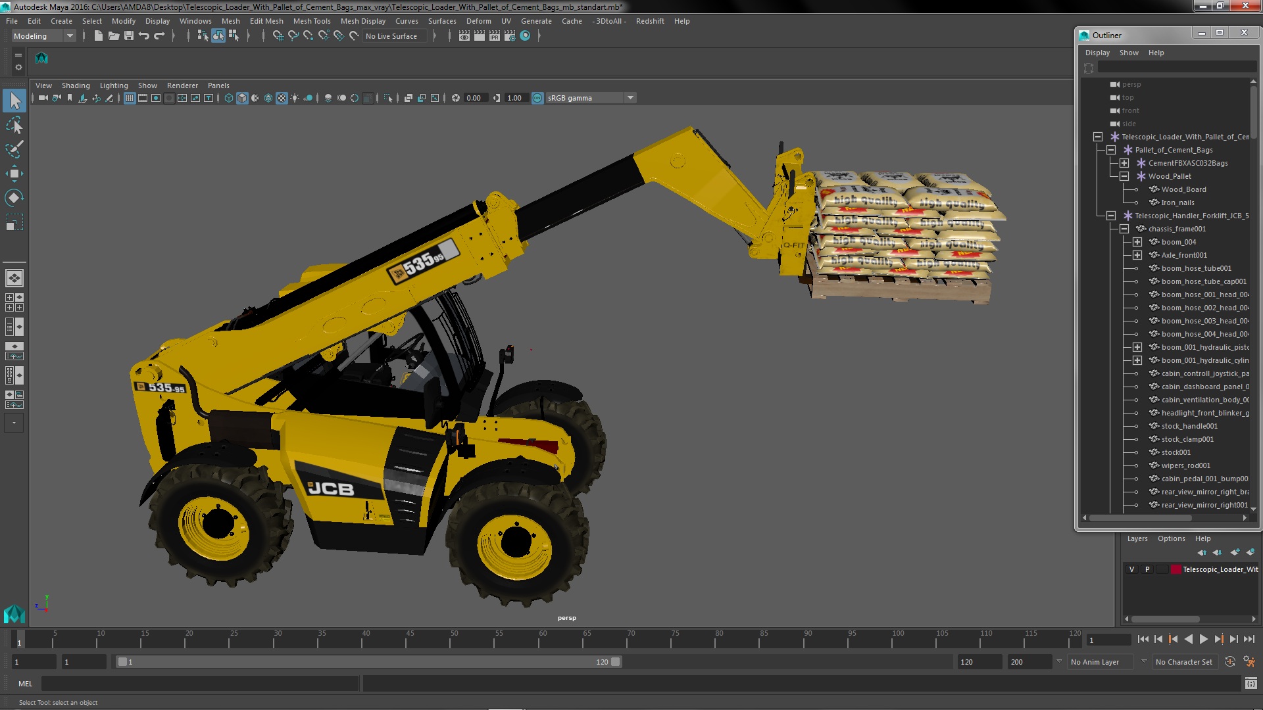Viewport: 1263px width, 710px height.
Task: Open Hypershade with the blue sphere icon
Action: (525, 36)
